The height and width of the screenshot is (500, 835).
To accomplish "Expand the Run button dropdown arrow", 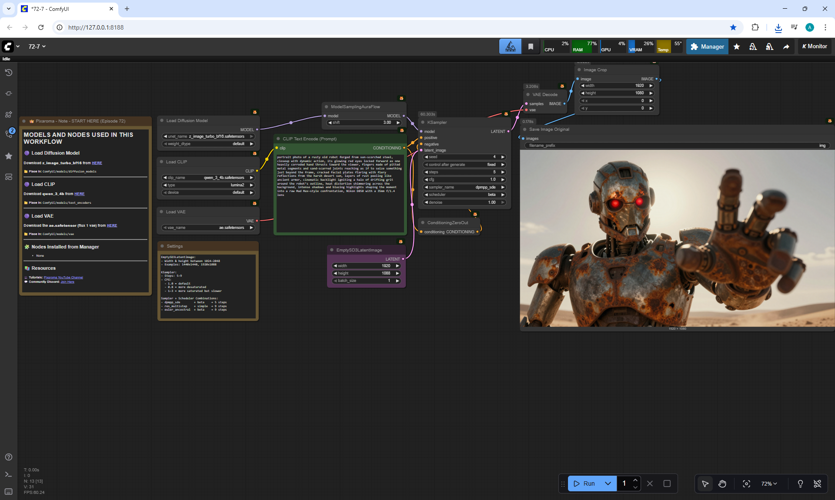I will pos(608,483).
